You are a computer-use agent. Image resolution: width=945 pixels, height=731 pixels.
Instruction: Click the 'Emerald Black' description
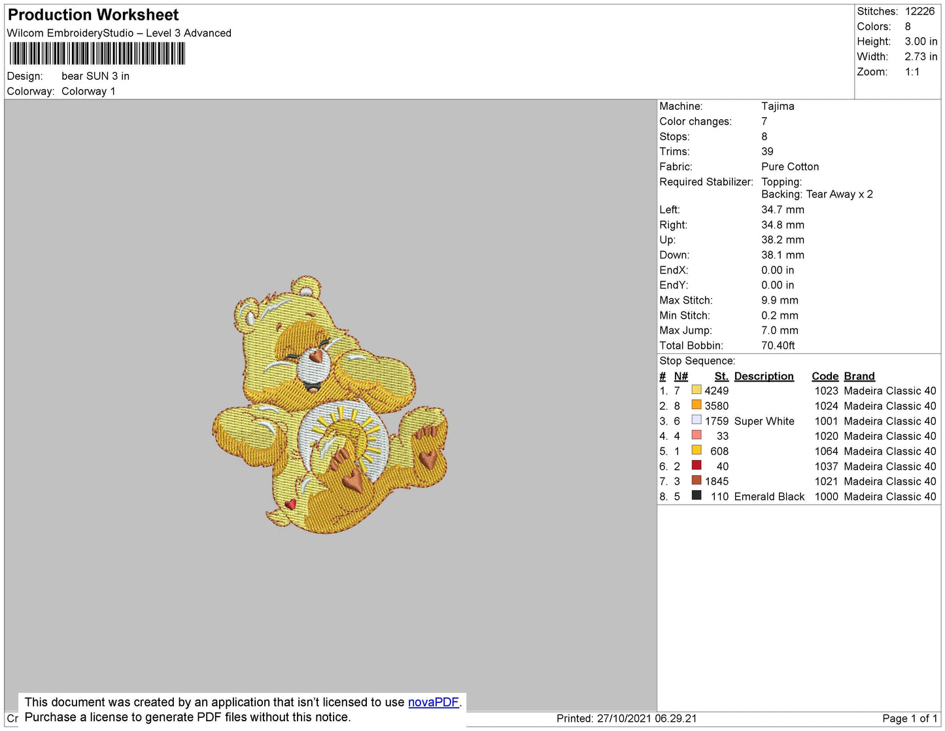[x=769, y=497]
